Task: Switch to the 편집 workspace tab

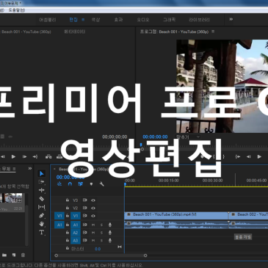Action: 73,20
